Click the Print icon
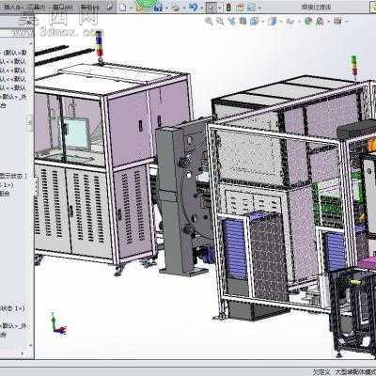The width and height of the screenshot is (376, 376). [176, 8]
